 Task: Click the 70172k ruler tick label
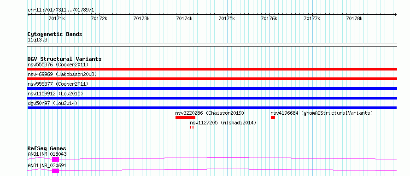(x=100, y=18)
